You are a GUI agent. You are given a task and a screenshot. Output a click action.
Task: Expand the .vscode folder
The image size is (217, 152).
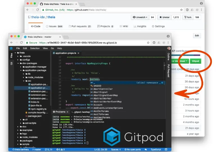click(18, 56)
